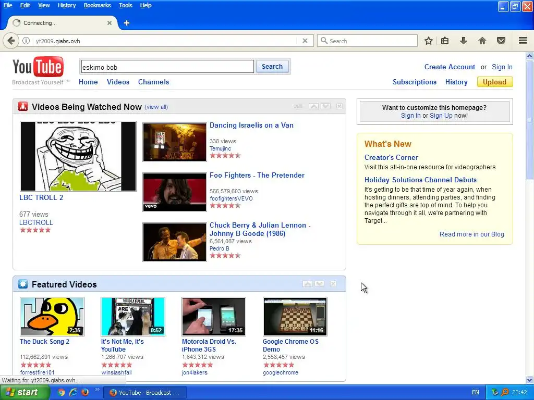The height and width of the screenshot is (400, 534).
Task: Click the browser Search box
Action: [367, 41]
